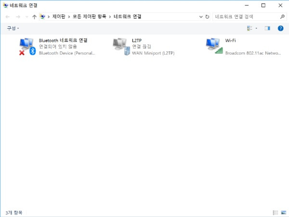
Task: Toggle the preview pane icon
Action: click(267, 28)
